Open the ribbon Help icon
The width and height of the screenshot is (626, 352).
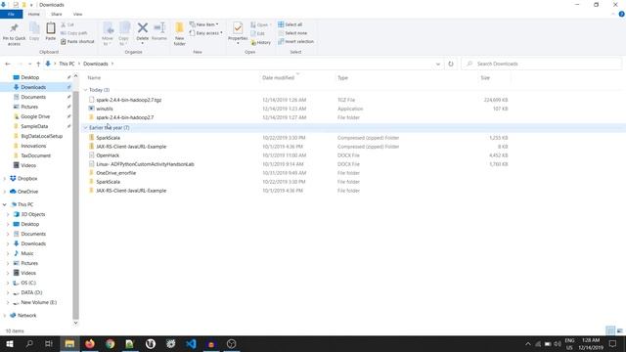pos(621,14)
